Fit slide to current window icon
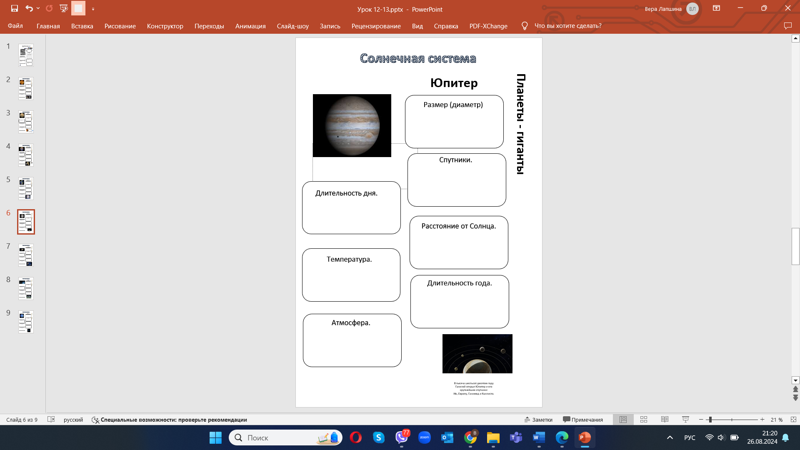This screenshot has height=450, width=800. 793,420
